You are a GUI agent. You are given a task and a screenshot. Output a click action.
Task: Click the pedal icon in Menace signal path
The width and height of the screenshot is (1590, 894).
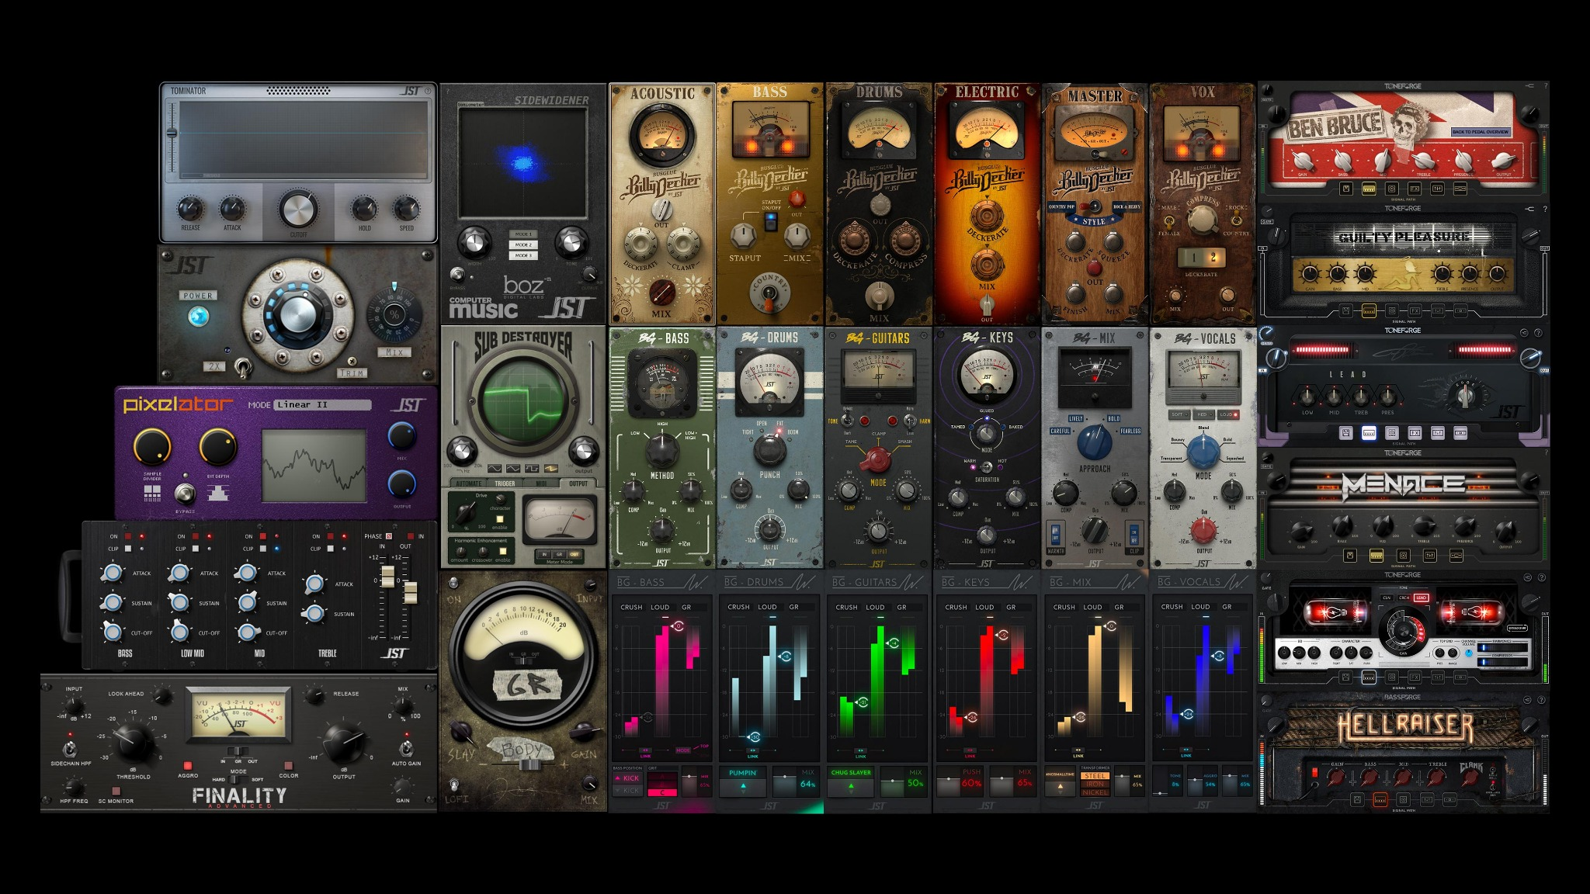tap(1350, 556)
